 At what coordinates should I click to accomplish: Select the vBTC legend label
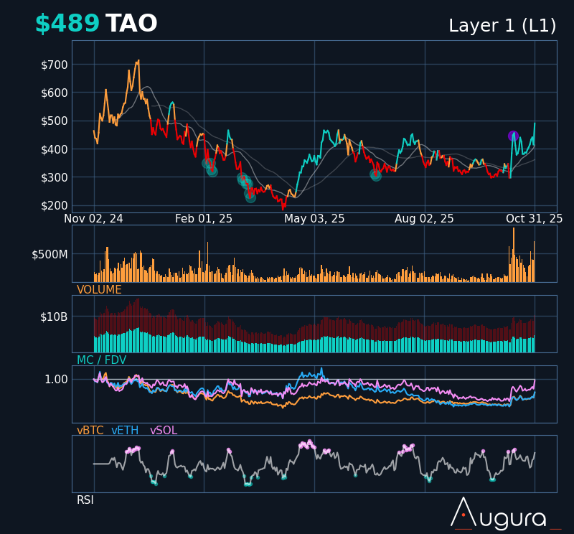click(90, 431)
